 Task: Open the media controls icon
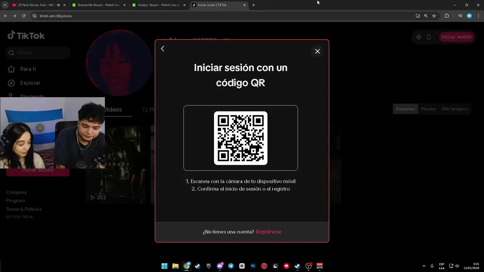tap(460, 16)
